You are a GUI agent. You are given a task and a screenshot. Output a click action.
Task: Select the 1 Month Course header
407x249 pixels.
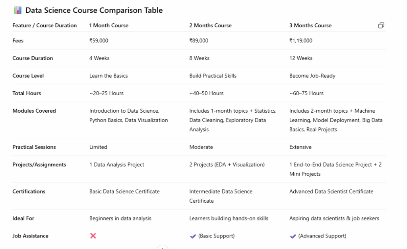pyautogui.click(x=109, y=25)
